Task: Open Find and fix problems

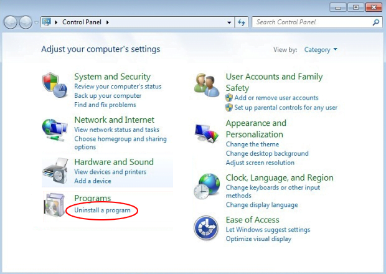Action: pyautogui.click(x=105, y=105)
